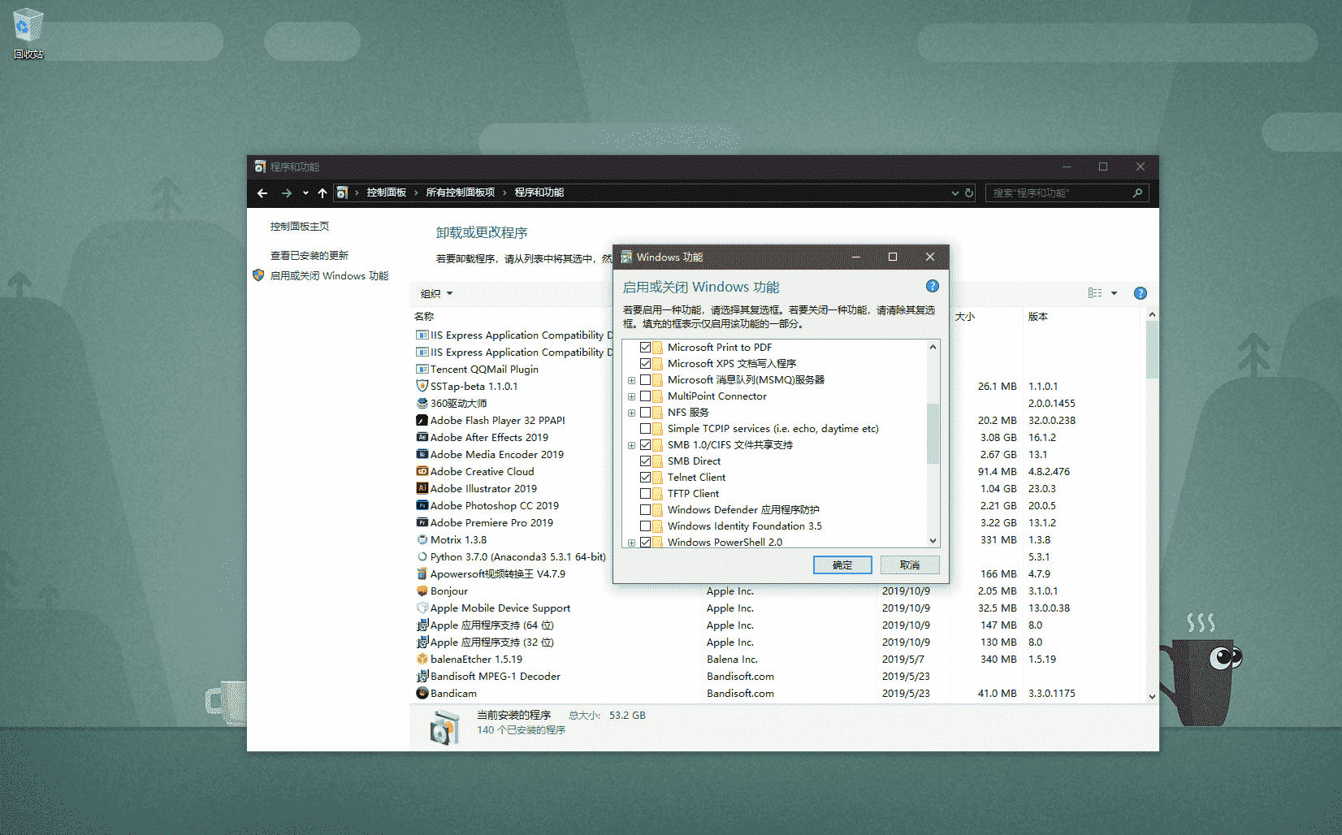Open the Windows Features help icon

click(932, 286)
